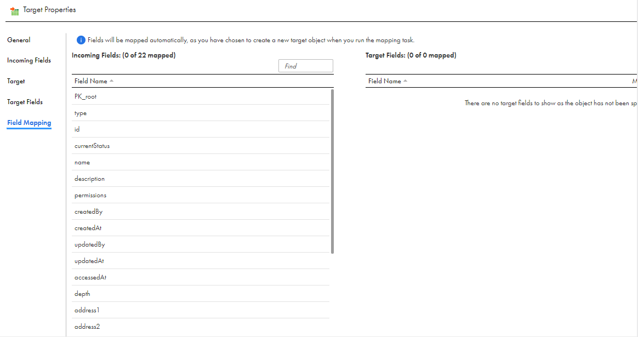Click the blue info icon beside the auto-mapping message

point(81,40)
